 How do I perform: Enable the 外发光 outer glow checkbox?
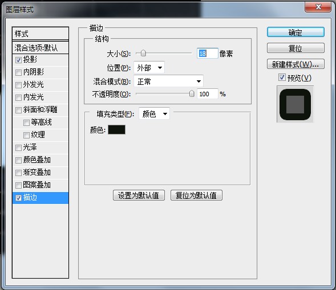coord(18,85)
